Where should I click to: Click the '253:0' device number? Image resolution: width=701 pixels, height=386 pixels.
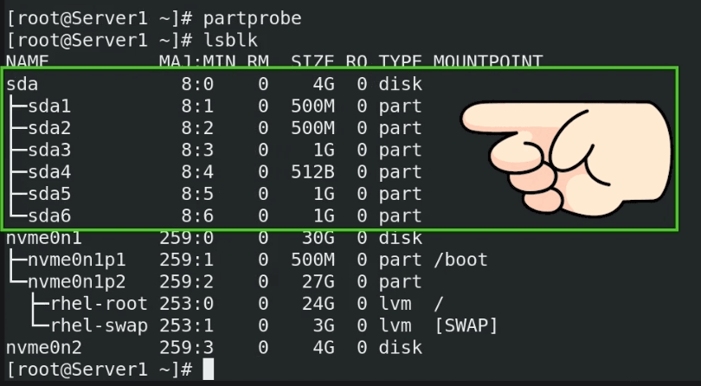tap(186, 303)
